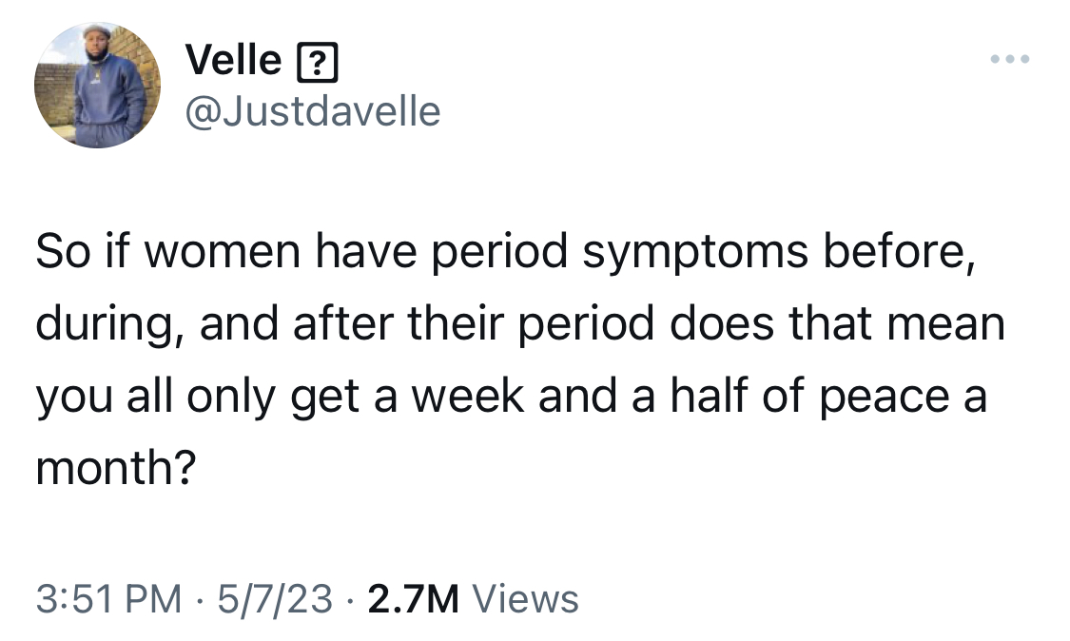1070x641 pixels.
Task: Open the three-dot more options menu
Action: pos(1010,59)
